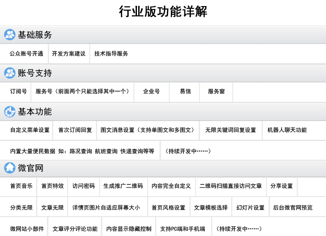
Task: Open 无限关键词回复设置
Action: [231, 130]
